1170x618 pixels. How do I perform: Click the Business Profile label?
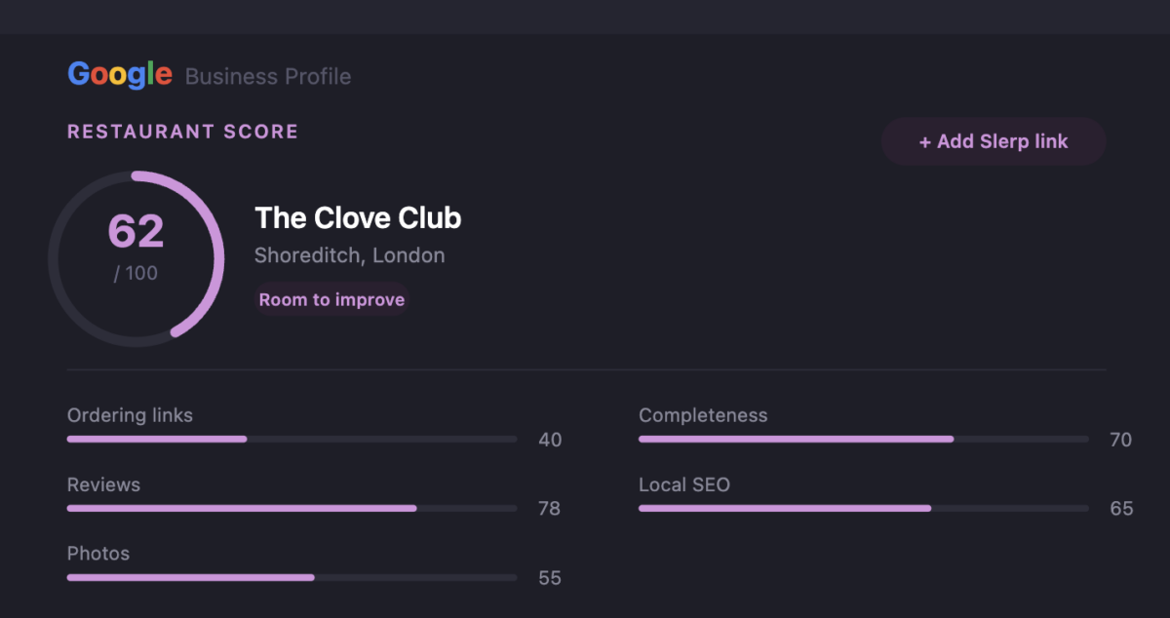click(267, 76)
